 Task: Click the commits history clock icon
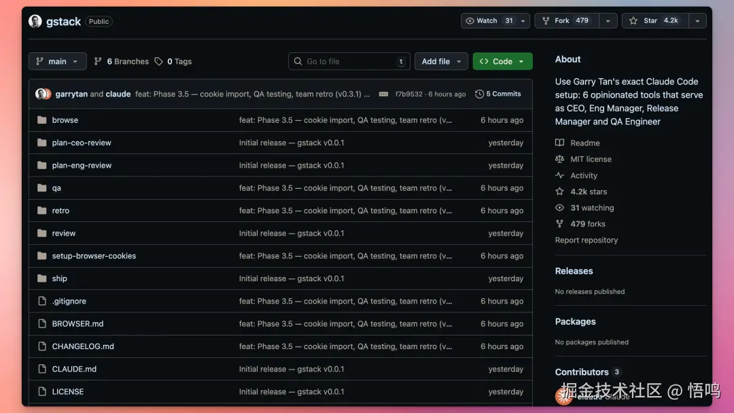tap(479, 94)
